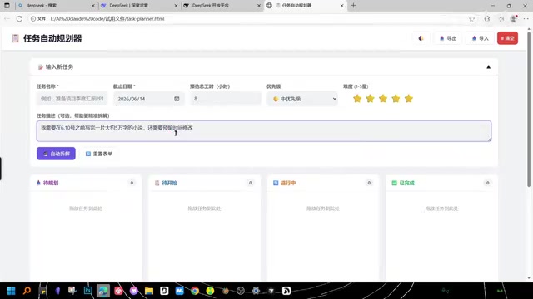Image resolution: width=533 pixels, height=299 pixels.
Task: Close the deepseek - 搜索 tab
Action: point(93,6)
